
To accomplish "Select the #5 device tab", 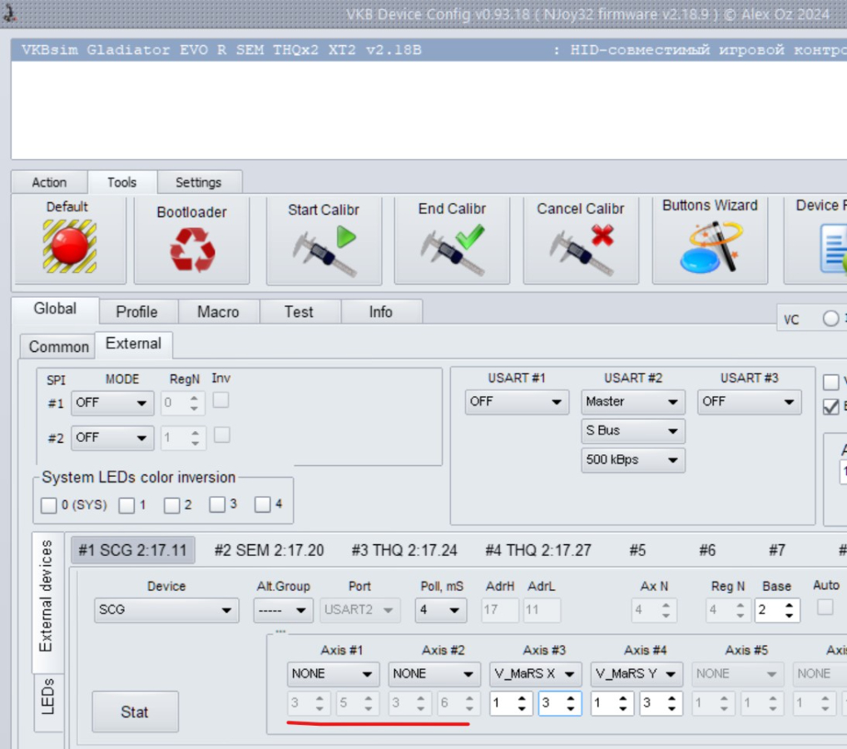I will click(x=637, y=550).
